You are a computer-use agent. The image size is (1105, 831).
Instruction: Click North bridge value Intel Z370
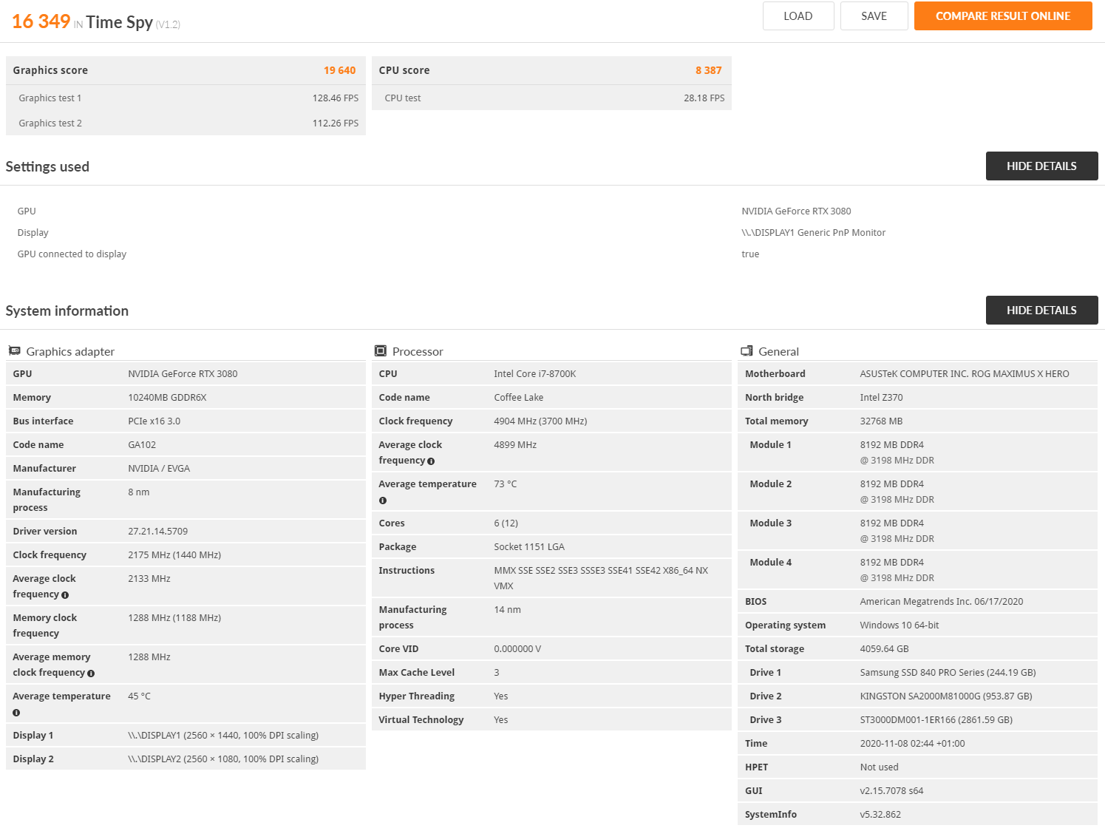(x=881, y=397)
